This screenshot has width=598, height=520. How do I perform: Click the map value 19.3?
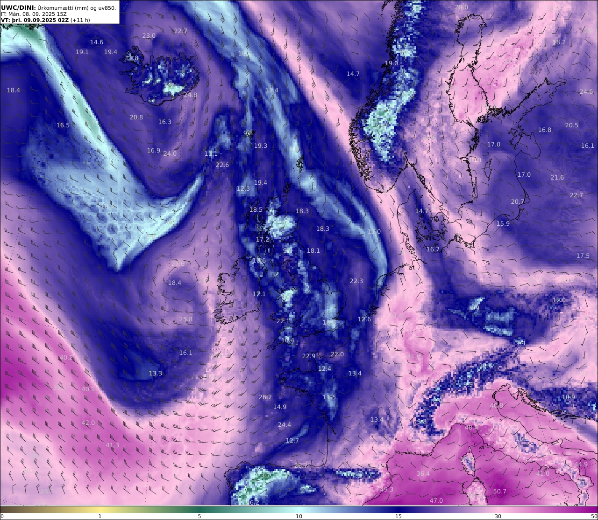coord(261,146)
